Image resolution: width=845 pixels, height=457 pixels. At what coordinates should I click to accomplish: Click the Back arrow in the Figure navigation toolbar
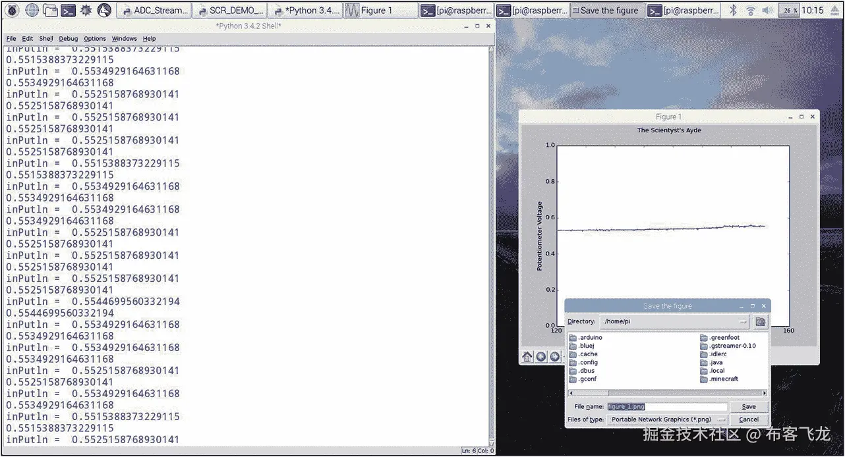540,357
